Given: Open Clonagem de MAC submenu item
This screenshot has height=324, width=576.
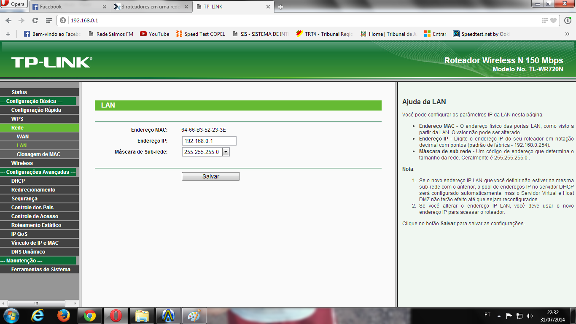Looking at the screenshot, I should click(39, 154).
